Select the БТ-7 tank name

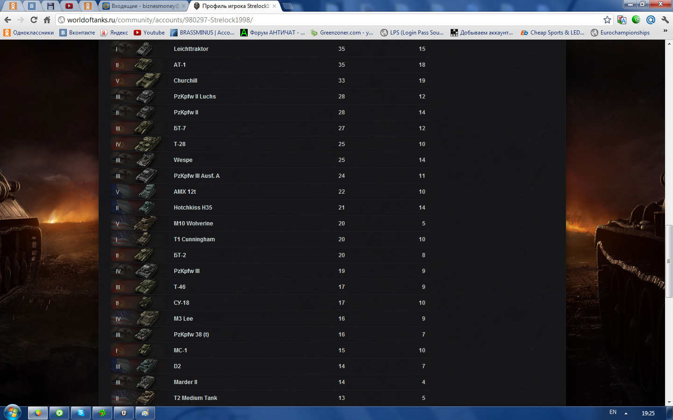coord(180,128)
